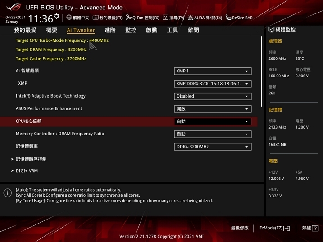The height and width of the screenshot is (242, 323).
Task: Click 最後修改 last modified button
Action: coord(240,229)
